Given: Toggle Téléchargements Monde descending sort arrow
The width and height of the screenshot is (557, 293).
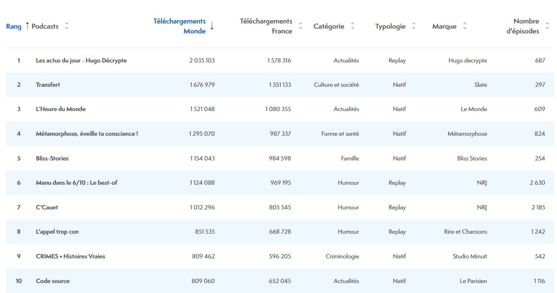Looking at the screenshot, I should (x=212, y=26).
